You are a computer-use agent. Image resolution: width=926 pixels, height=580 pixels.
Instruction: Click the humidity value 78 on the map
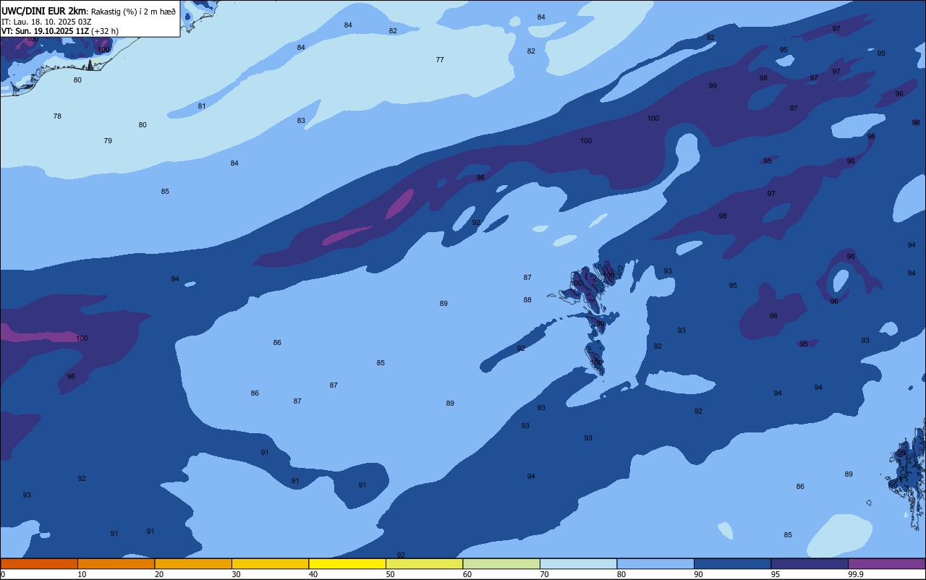[57, 116]
